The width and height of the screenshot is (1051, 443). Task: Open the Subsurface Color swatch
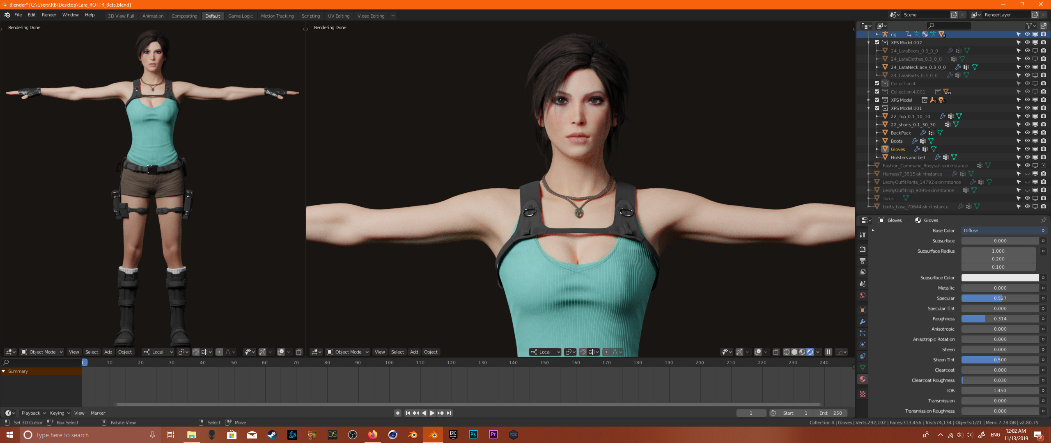pyautogui.click(x=1000, y=278)
